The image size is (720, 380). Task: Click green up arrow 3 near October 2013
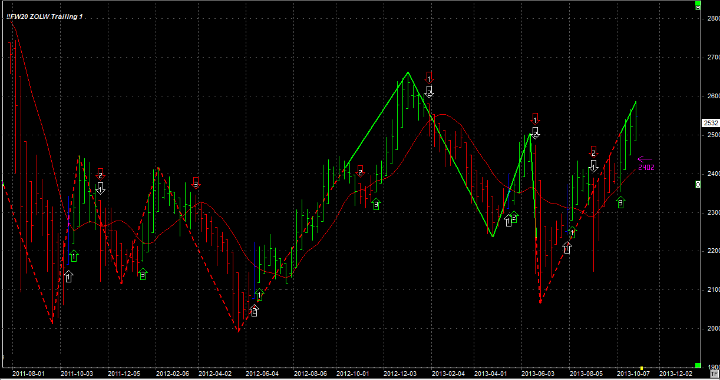[x=620, y=202]
